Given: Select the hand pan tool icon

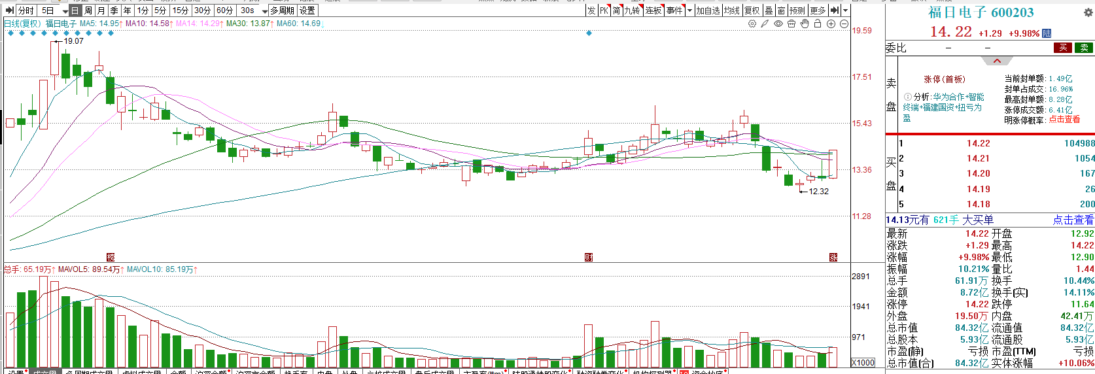Looking at the screenshot, I should click(805, 24).
